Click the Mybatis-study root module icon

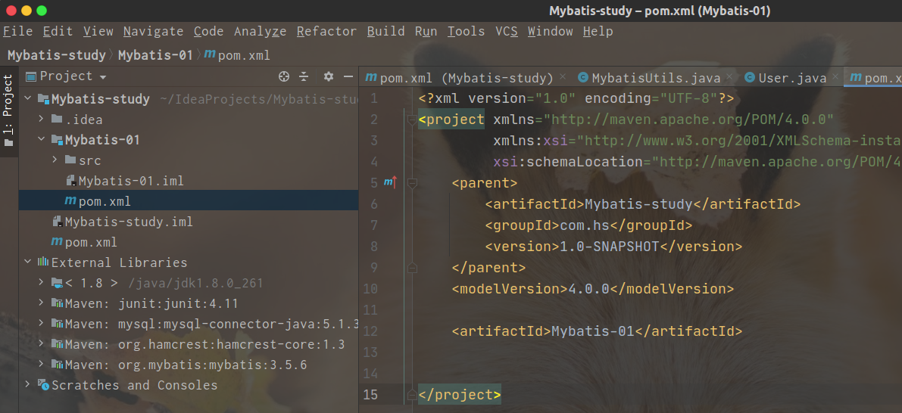(x=44, y=99)
